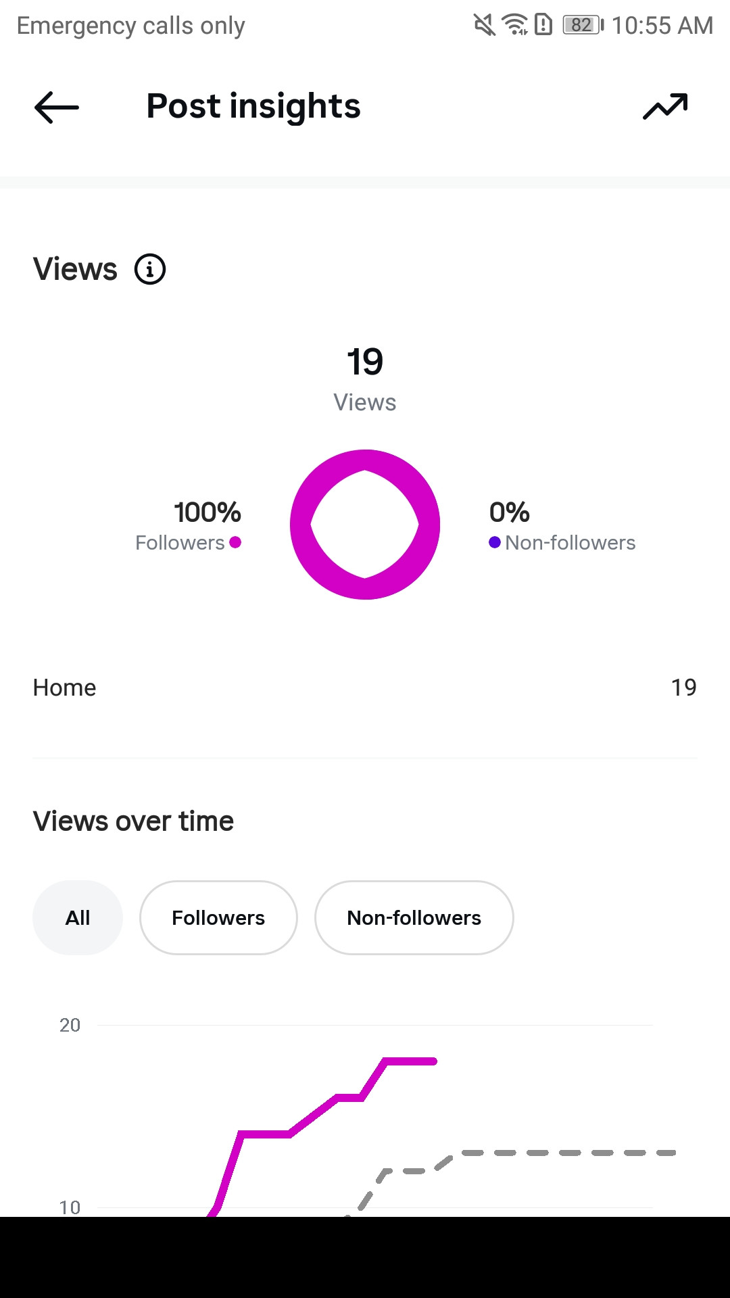Tap the Views info icon
Viewport: 730px width, 1298px height.
(150, 269)
